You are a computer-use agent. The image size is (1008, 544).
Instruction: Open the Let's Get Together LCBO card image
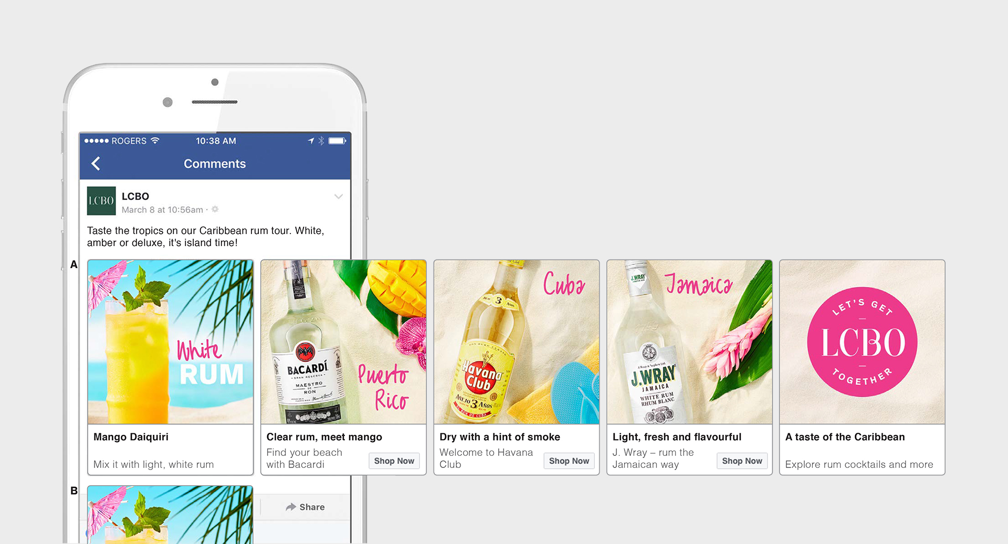[x=862, y=342]
